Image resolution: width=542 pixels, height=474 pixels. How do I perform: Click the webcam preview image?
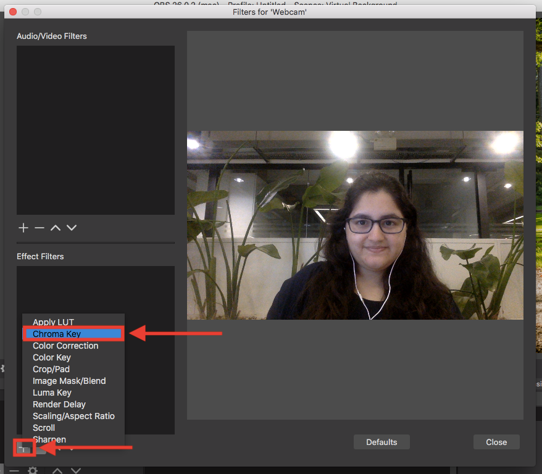point(355,225)
